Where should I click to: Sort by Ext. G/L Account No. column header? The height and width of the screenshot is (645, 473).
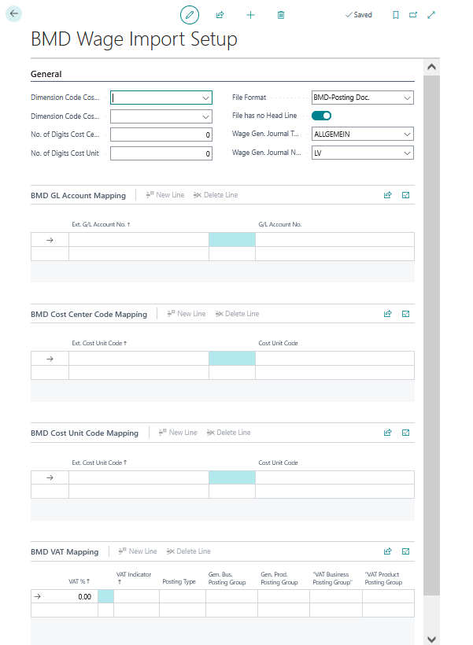pyautogui.click(x=101, y=224)
